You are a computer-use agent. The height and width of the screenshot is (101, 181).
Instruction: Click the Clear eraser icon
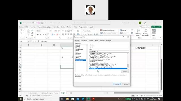pyautogui.click(x=132, y=36)
